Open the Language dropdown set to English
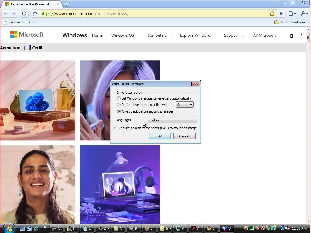The image size is (311, 233). (173, 120)
